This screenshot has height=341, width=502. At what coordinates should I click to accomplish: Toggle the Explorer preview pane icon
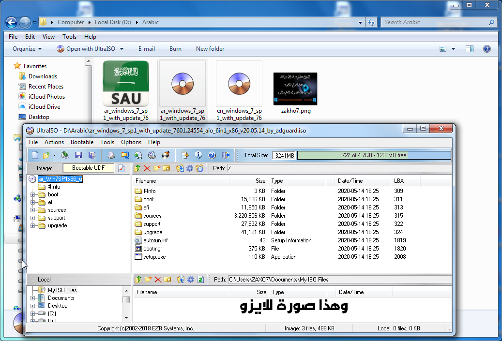[x=470, y=49]
